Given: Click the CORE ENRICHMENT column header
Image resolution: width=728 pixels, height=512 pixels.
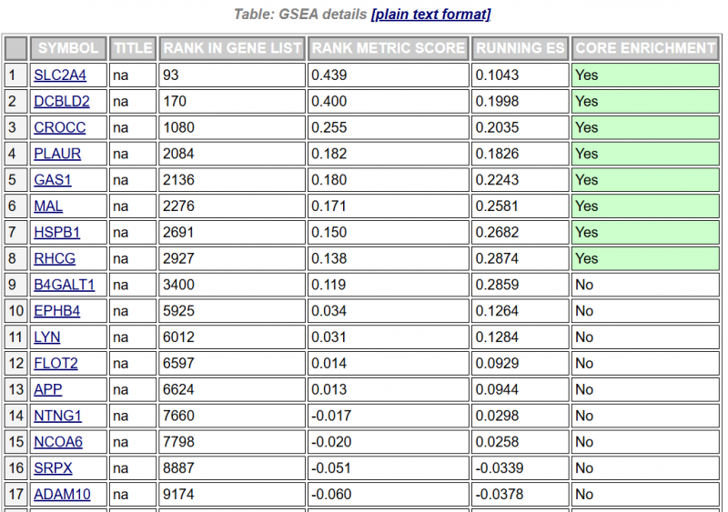Looking at the screenshot, I should [x=645, y=48].
